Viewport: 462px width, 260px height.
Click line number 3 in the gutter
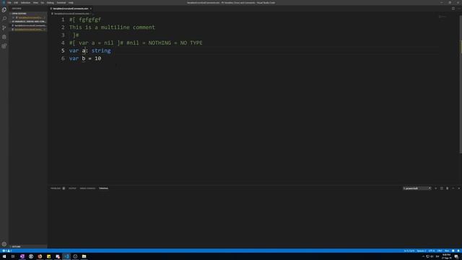tap(63, 35)
